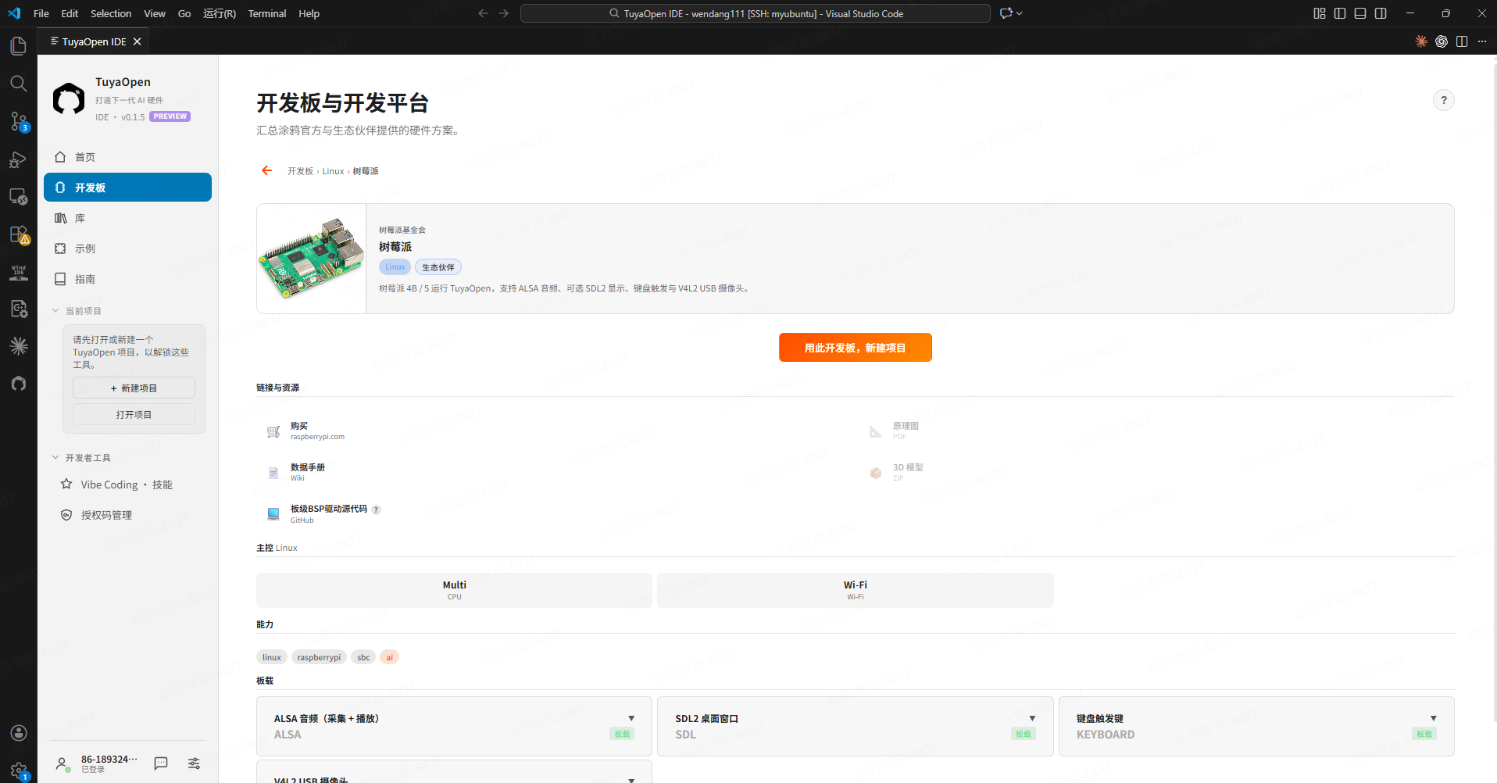Open Copilot chat icon next to search
The image size is (1497, 783).
coord(1006,13)
